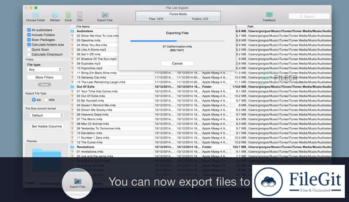Select row 07 Shadow Of The Sun.mp3
The image size is (349, 202).
click(x=96, y=59)
